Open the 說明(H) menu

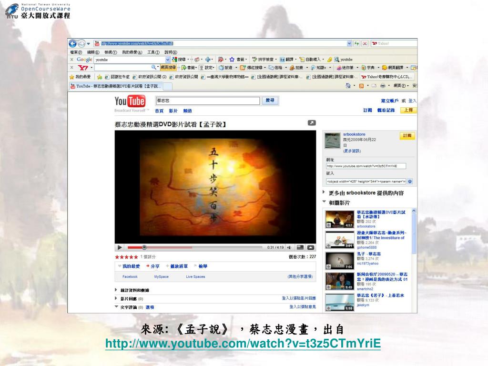pyautogui.click(x=171, y=52)
